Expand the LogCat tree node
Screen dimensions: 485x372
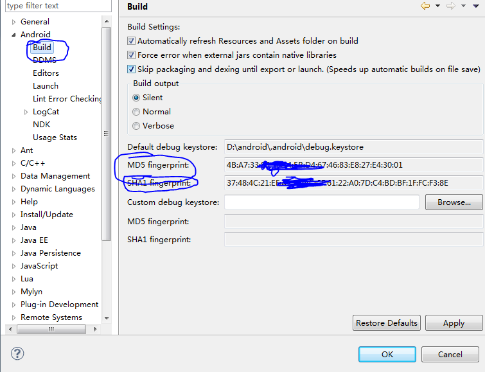pos(26,112)
